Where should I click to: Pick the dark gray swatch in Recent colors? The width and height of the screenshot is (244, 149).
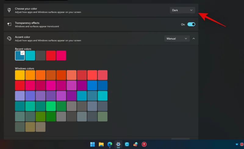tap(41, 56)
